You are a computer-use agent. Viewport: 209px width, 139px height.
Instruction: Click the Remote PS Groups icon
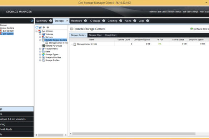[43, 46]
